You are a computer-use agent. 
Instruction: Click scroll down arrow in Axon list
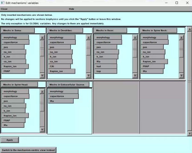(135, 76)
